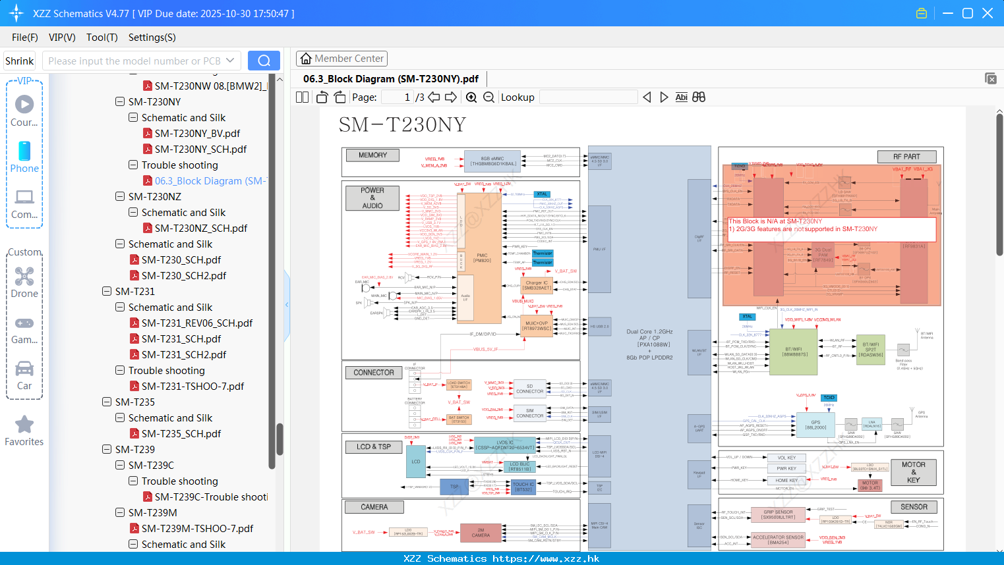Screen dimensions: 1004x565
Task: Find next lookup result triangle
Action: pyautogui.click(x=664, y=97)
